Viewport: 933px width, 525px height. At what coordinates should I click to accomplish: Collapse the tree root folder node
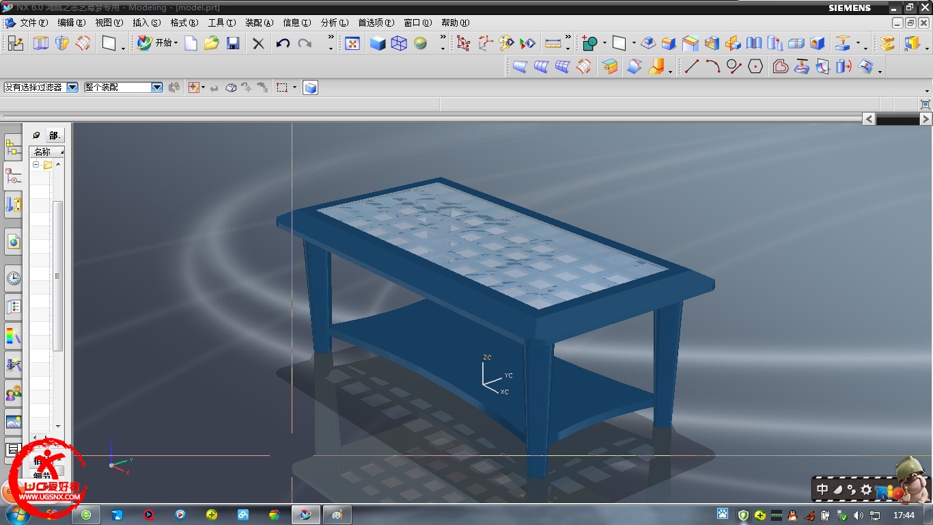(x=36, y=165)
